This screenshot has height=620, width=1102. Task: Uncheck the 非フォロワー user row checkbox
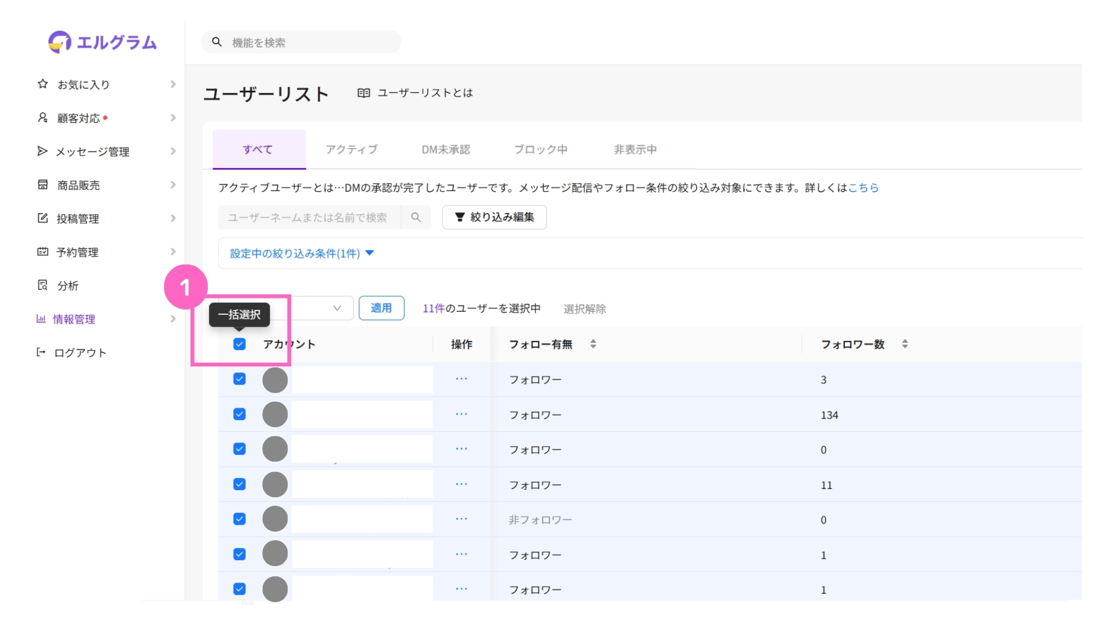[x=239, y=519]
